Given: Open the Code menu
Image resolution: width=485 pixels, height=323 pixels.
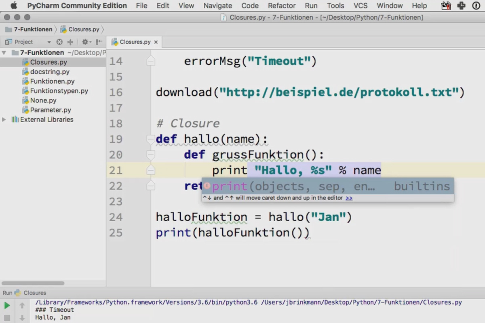Looking at the screenshot, I should point(250,6).
